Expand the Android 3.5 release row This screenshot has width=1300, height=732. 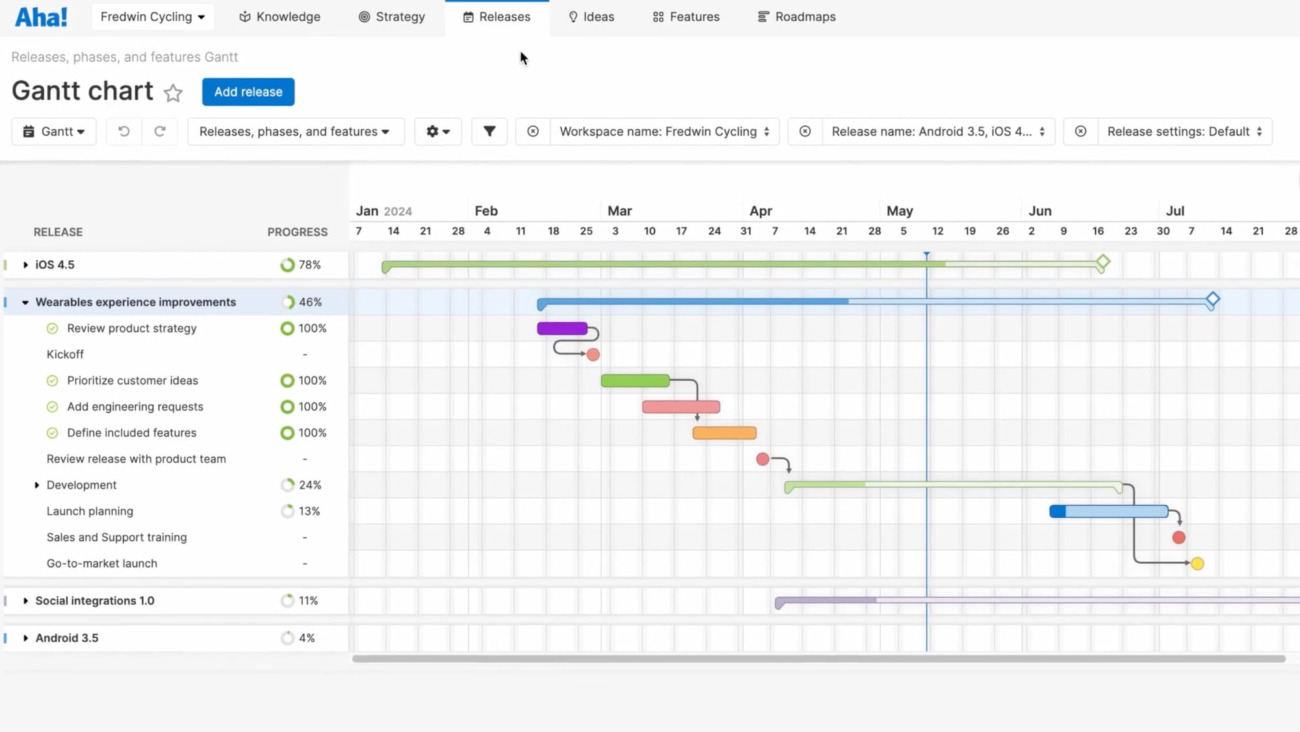[x=25, y=638]
